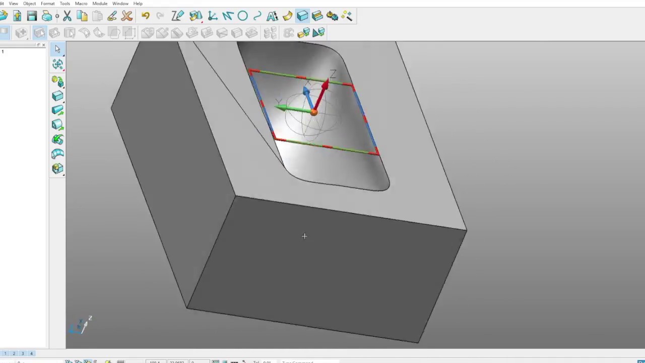Open the Assembly gears tool
The image size is (645, 363).
(x=332, y=16)
